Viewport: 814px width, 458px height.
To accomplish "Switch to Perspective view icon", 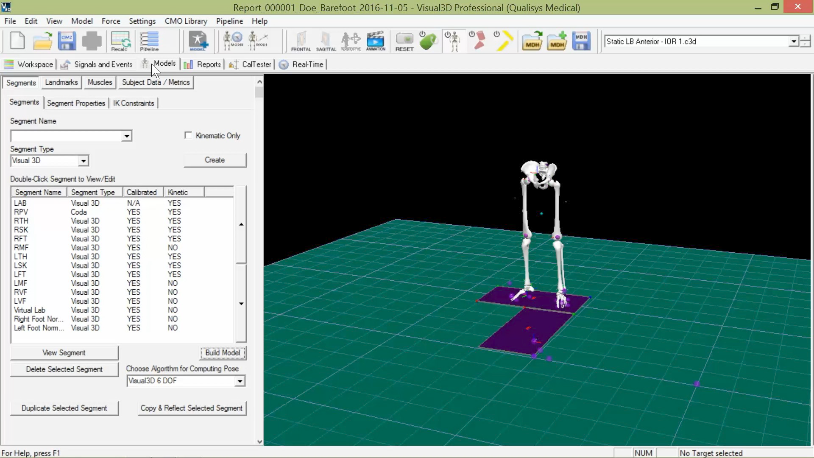I will click(351, 42).
